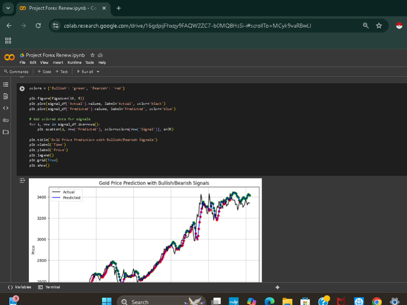Click the colors dictionary code line

click(x=77, y=88)
